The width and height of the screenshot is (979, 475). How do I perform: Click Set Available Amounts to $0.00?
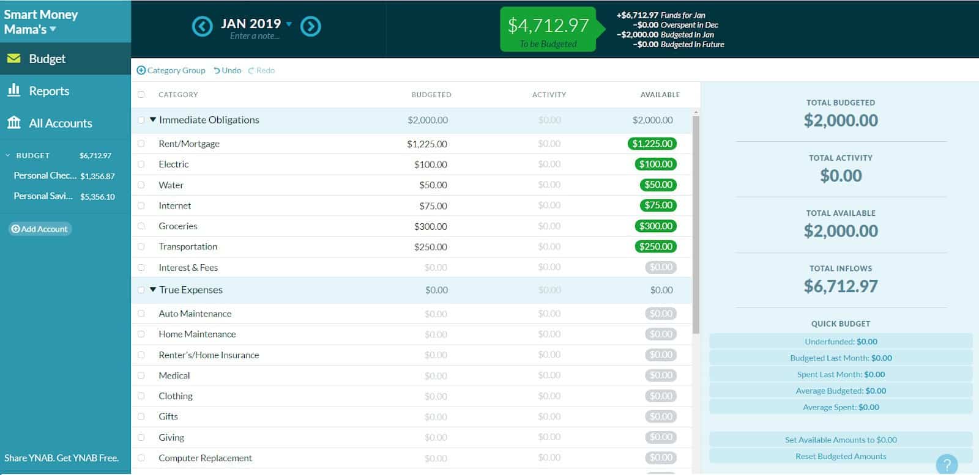[x=841, y=440]
